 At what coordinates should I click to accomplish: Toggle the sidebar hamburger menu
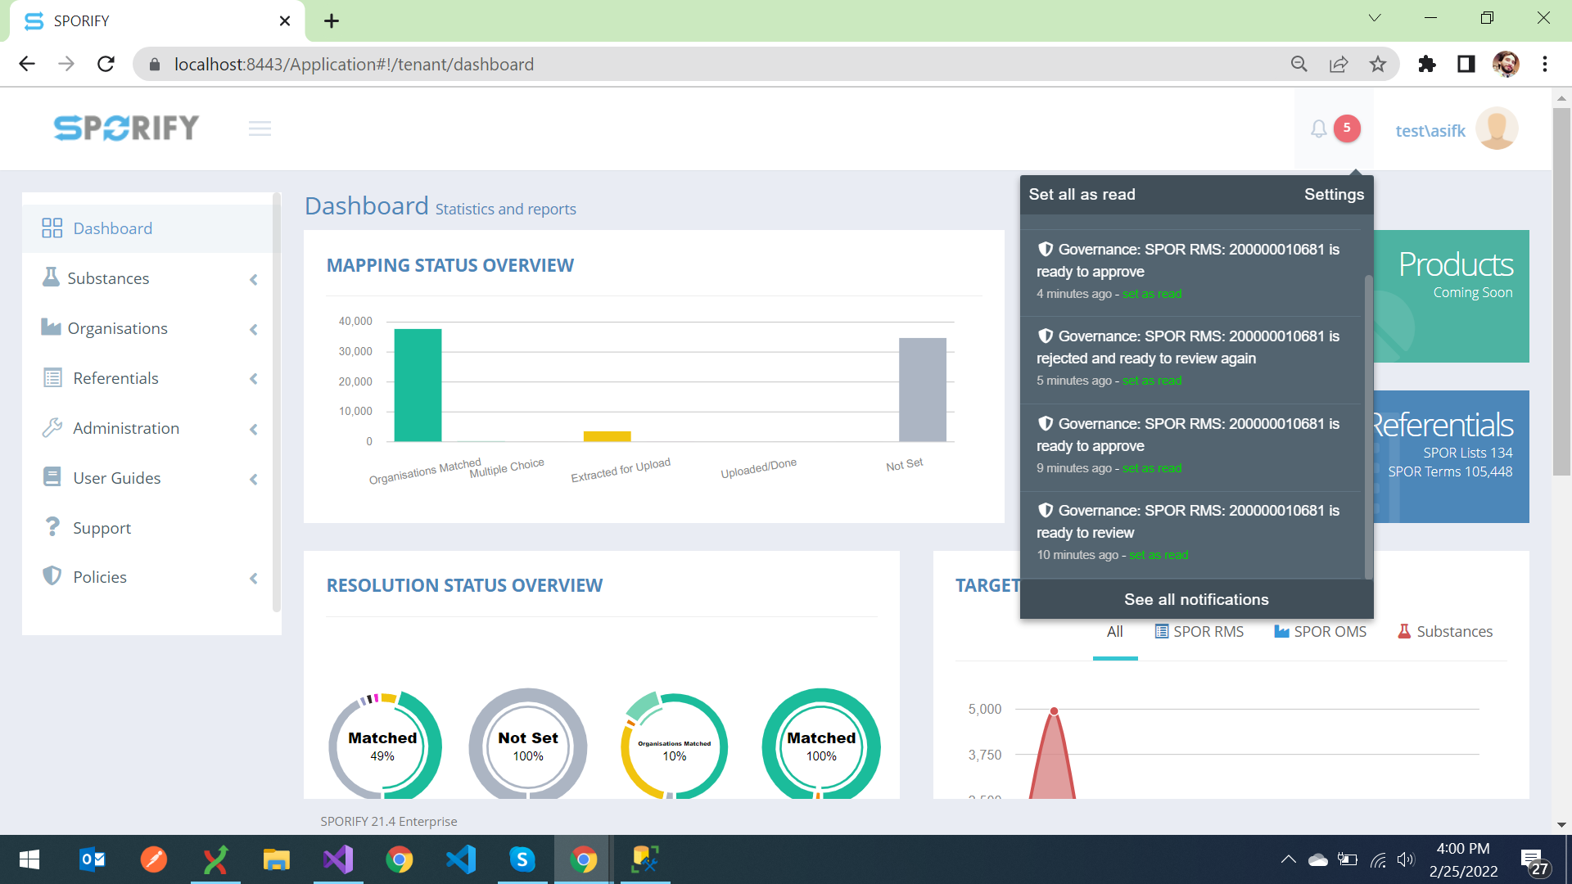[260, 129]
